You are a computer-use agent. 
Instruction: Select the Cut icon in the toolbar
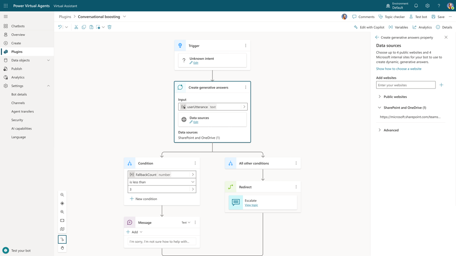[76, 27]
